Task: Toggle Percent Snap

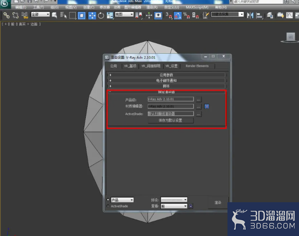Action: (x=186, y=15)
